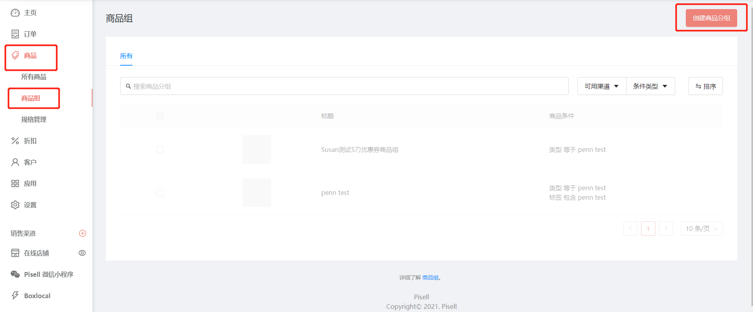The height and width of the screenshot is (312, 753).
Task: Open the 主页 dashboard icon
Action: pyautogui.click(x=15, y=13)
